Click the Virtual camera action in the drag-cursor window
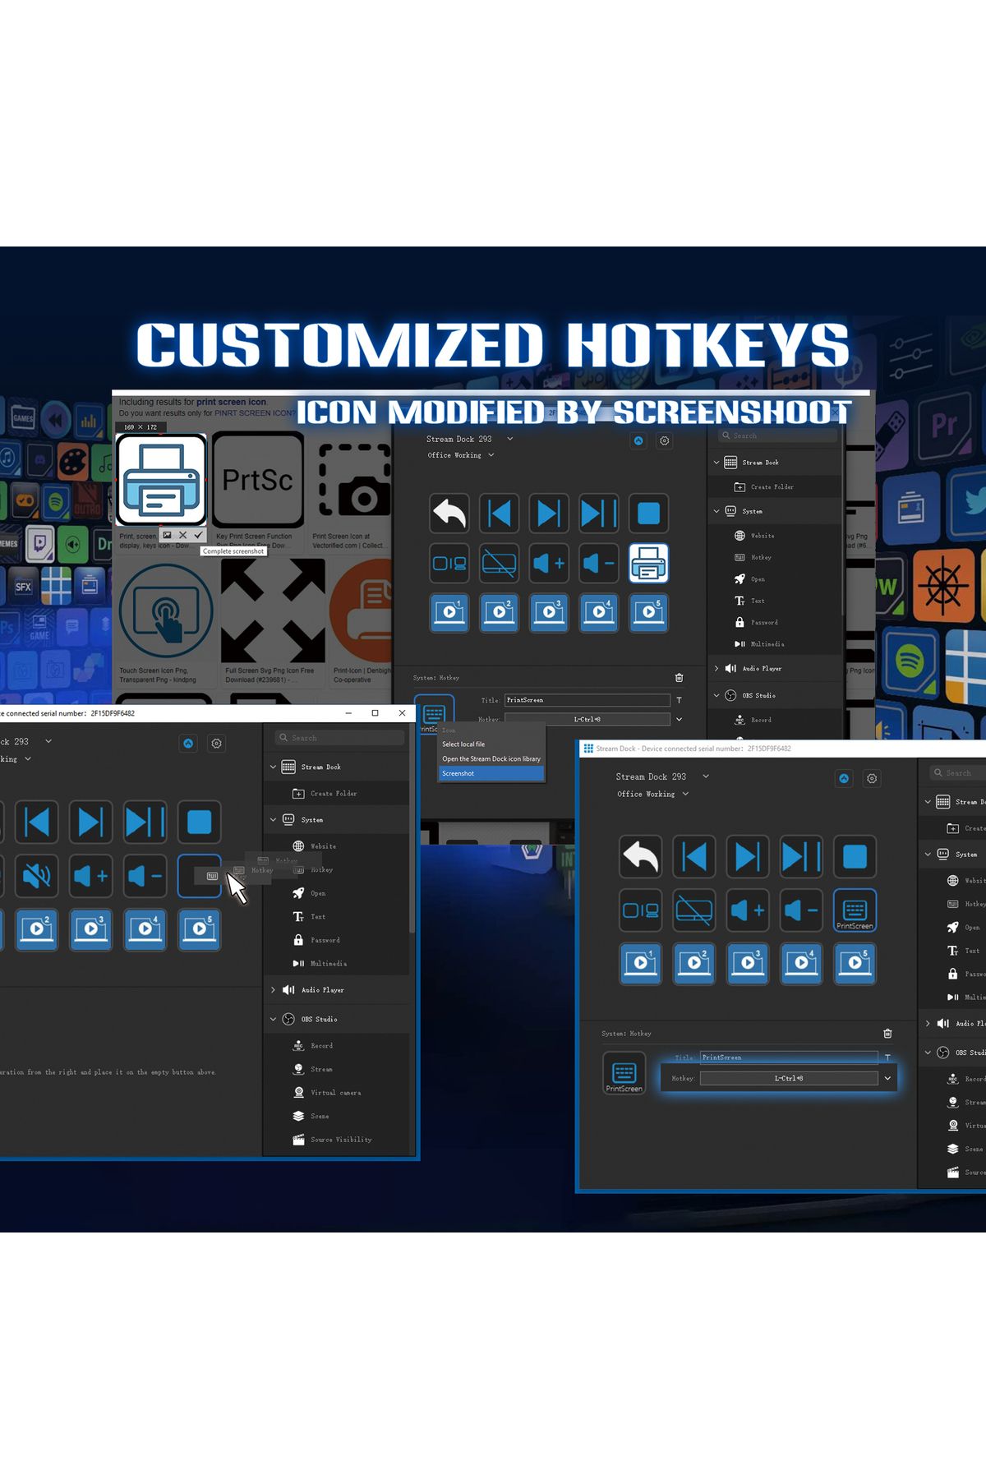Viewport: 986px width, 1479px height. coord(327,1093)
